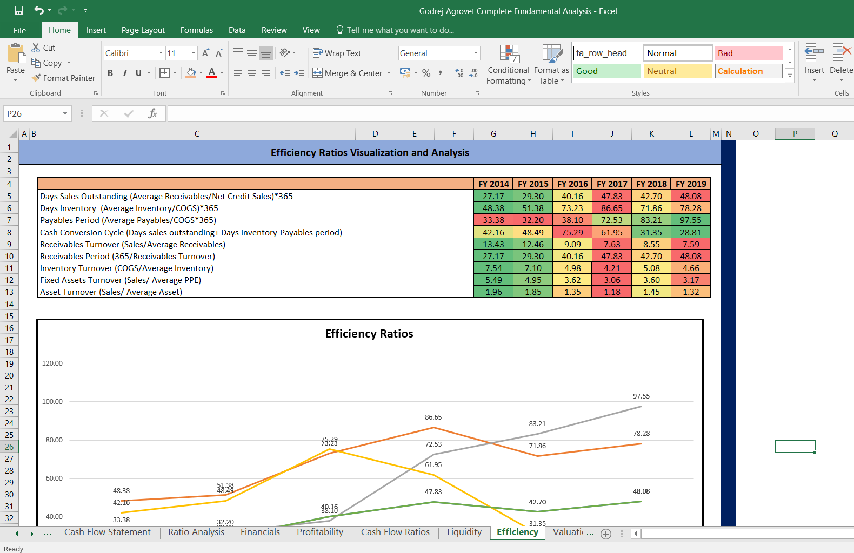
Task: Open the Calibri font name dropdown
Action: [161, 53]
